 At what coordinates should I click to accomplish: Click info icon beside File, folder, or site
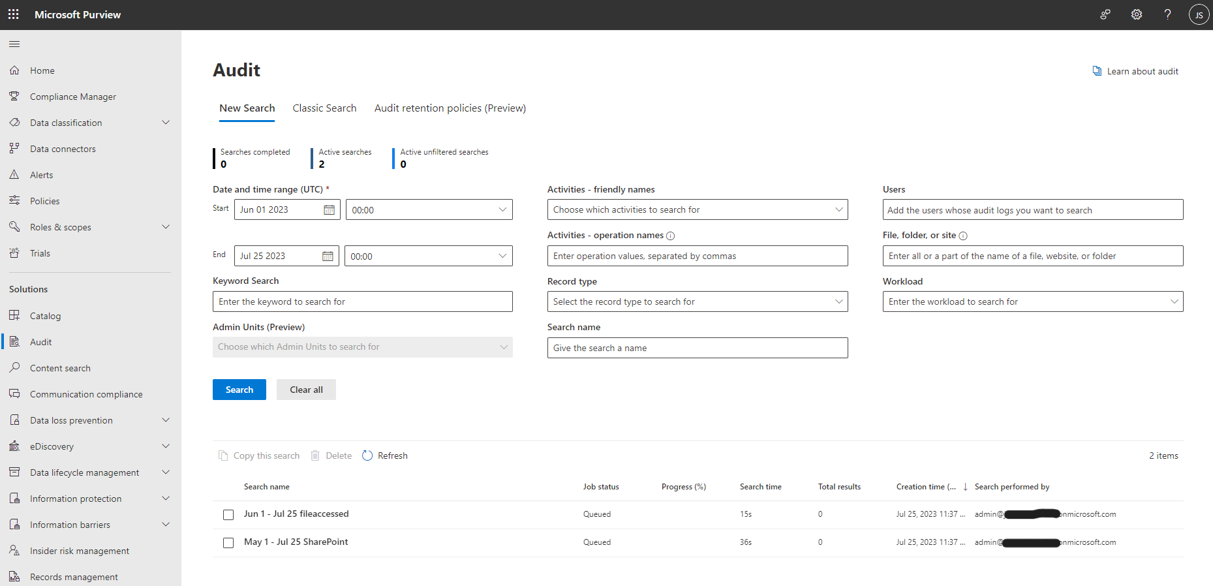click(963, 236)
